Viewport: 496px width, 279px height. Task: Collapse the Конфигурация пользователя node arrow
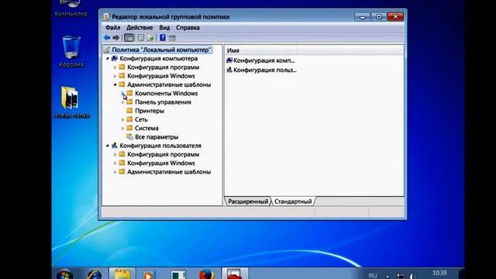tap(108, 146)
